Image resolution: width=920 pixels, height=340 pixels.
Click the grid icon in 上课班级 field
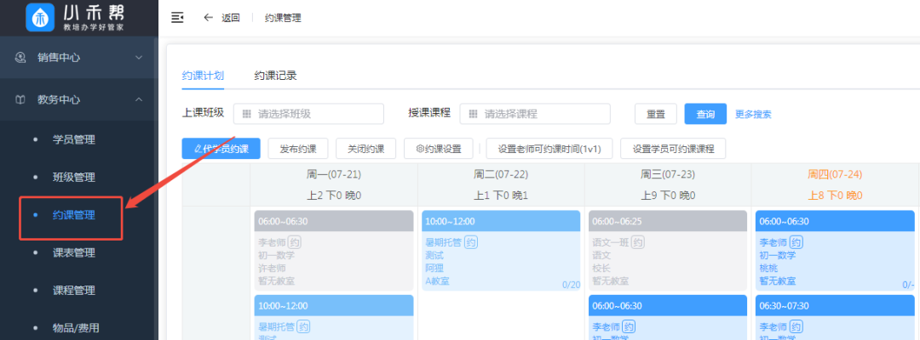[247, 114]
